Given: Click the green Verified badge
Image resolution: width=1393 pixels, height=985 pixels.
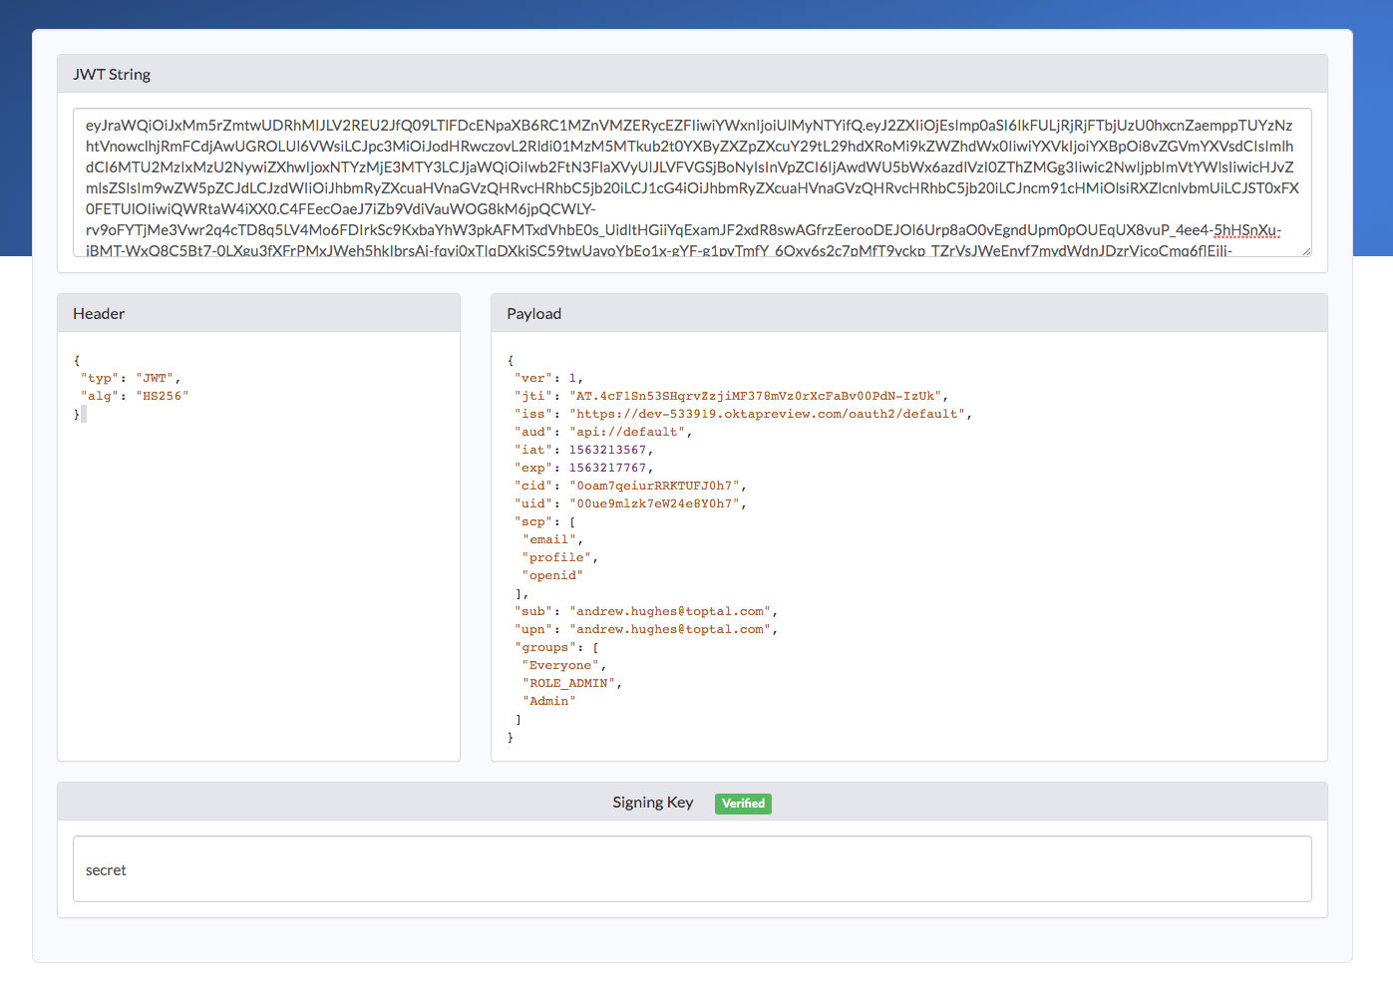Looking at the screenshot, I should (x=743, y=804).
